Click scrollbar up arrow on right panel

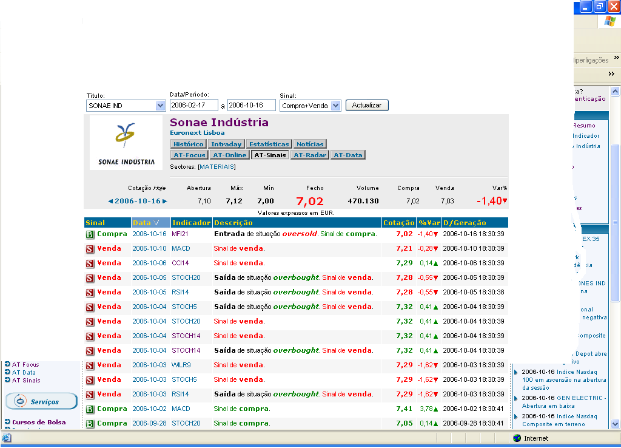click(615, 91)
